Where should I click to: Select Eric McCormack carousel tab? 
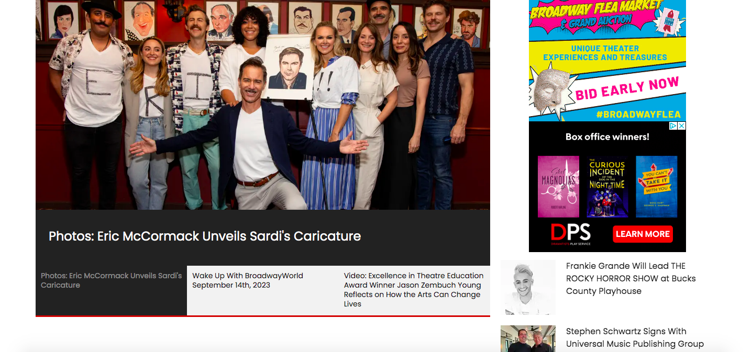(x=112, y=290)
